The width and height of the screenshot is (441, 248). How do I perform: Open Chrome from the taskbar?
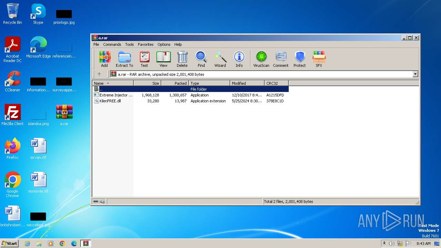click(x=62, y=244)
